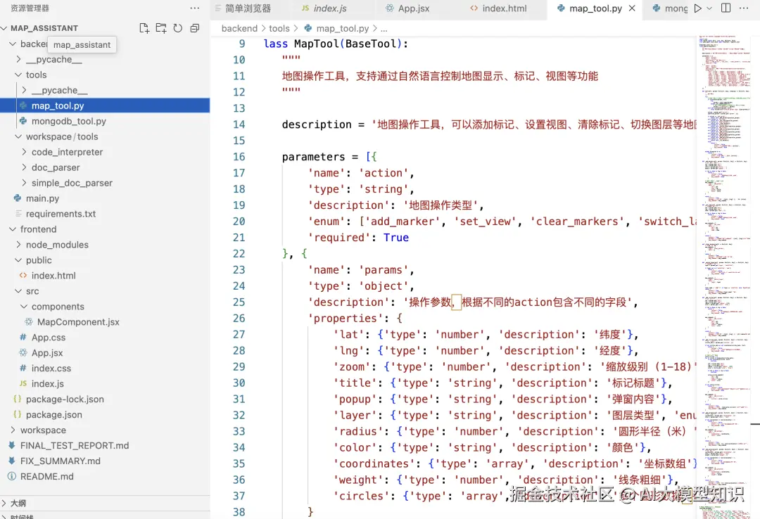760x519 pixels.
Task: Collapse the components folder
Action: (24, 307)
